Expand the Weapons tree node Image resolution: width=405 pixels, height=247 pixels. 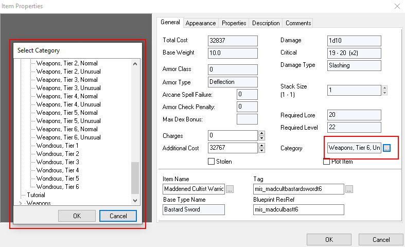click(x=21, y=204)
